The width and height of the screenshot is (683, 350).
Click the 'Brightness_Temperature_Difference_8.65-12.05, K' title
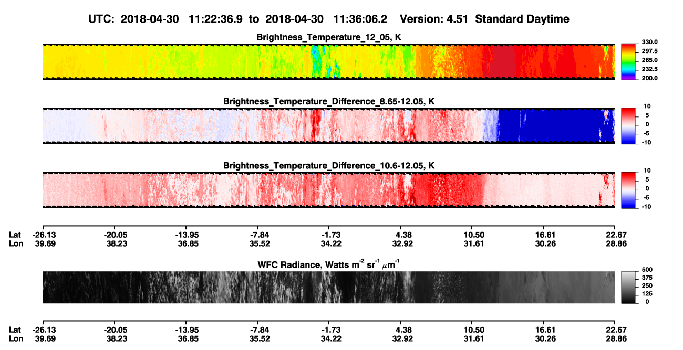coord(329,101)
